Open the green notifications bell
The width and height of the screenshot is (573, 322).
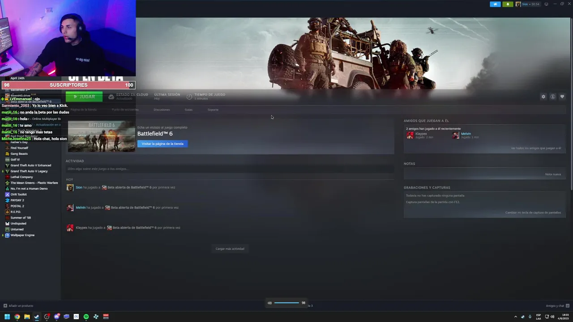(x=508, y=4)
